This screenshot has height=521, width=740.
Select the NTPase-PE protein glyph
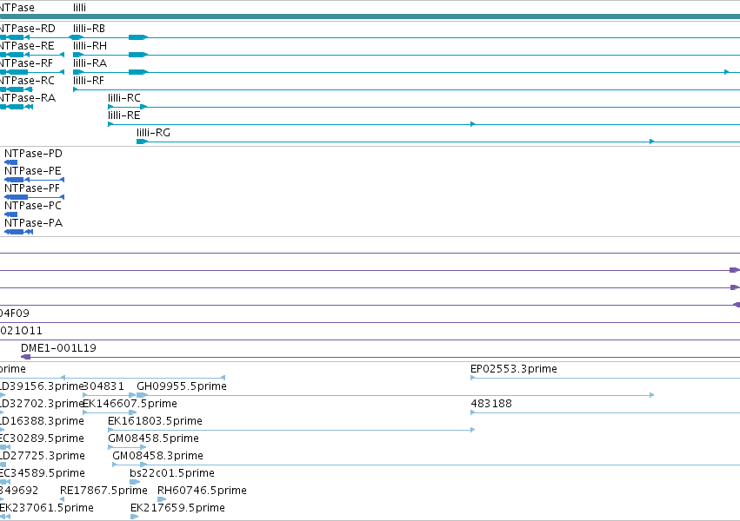[x=34, y=180]
